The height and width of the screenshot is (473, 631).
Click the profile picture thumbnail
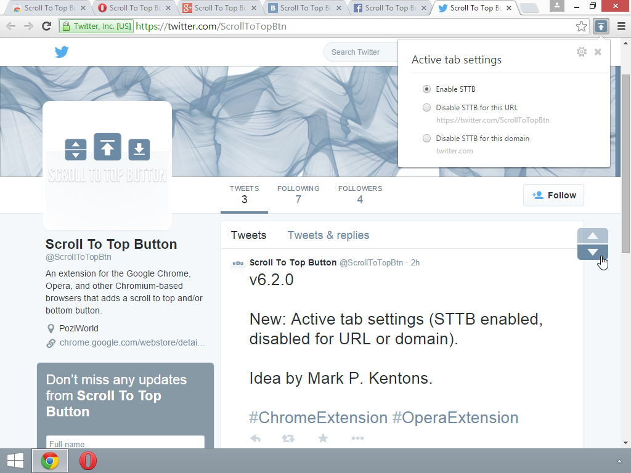pyautogui.click(x=107, y=165)
